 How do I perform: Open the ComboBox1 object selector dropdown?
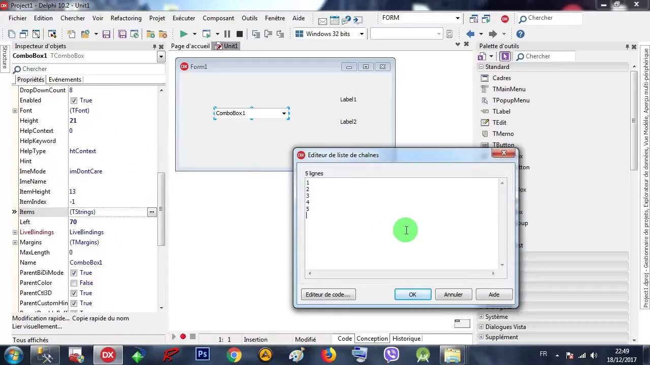161,56
